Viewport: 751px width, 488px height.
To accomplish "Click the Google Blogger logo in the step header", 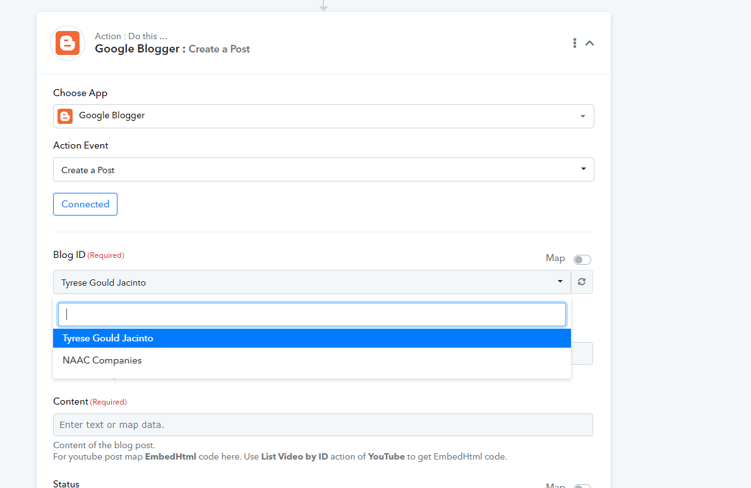I will click(x=68, y=43).
